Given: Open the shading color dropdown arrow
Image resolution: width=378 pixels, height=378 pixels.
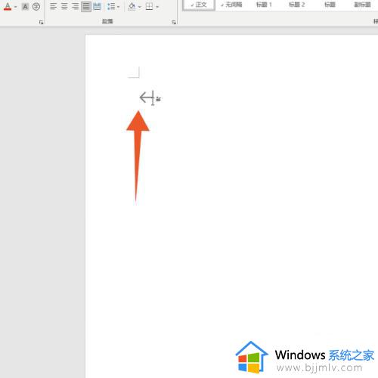Looking at the screenshot, I should click(x=140, y=7).
